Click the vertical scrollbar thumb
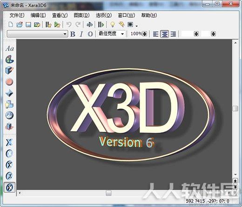Image resolution: width=242 pixels, height=207 pixels. [x=235, y=109]
